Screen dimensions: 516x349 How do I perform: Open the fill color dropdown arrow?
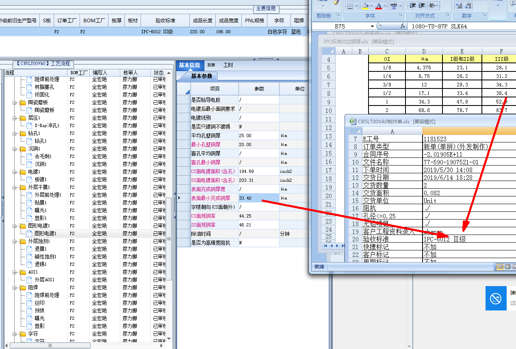pyautogui.click(x=371, y=6)
